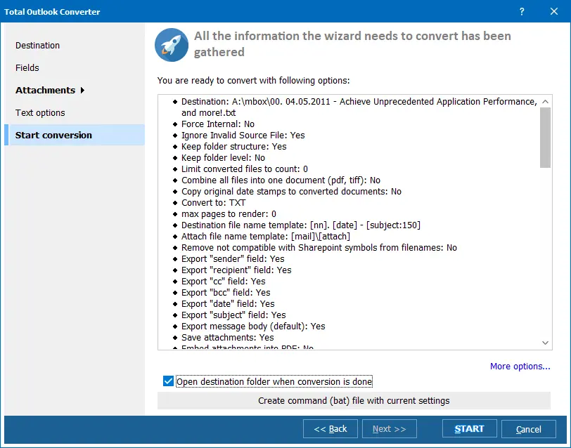This screenshot has height=448, width=571.
Task: Select Destination in the sidebar
Action: [37, 45]
